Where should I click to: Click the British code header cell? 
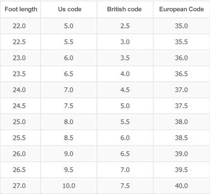(x=124, y=9)
